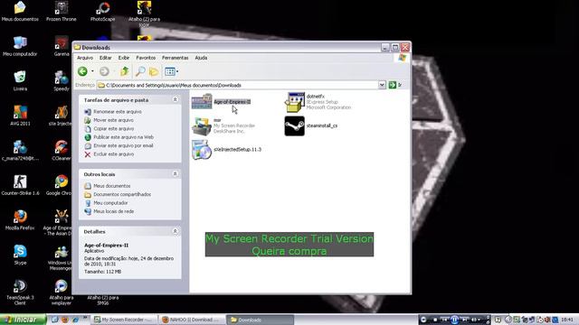The image size is (579, 325).
Task: Open the Arquivo menu
Action: 85,58
